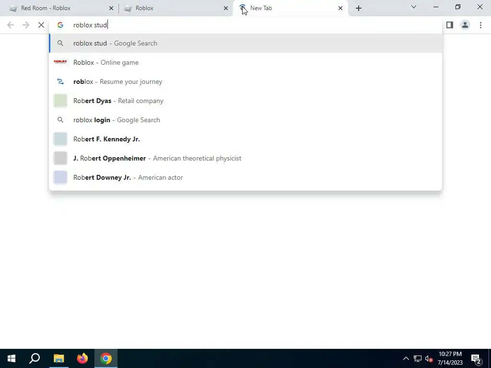Launch Firefox from the taskbar
This screenshot has width=491, height=368.
82,358
